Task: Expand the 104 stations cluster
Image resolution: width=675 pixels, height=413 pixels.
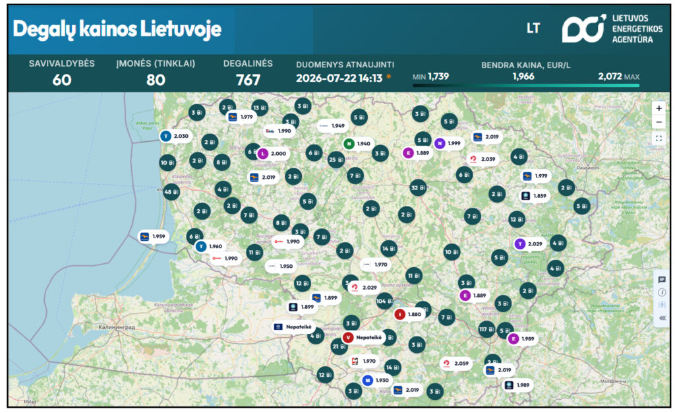Action: [x=384, y=301]
